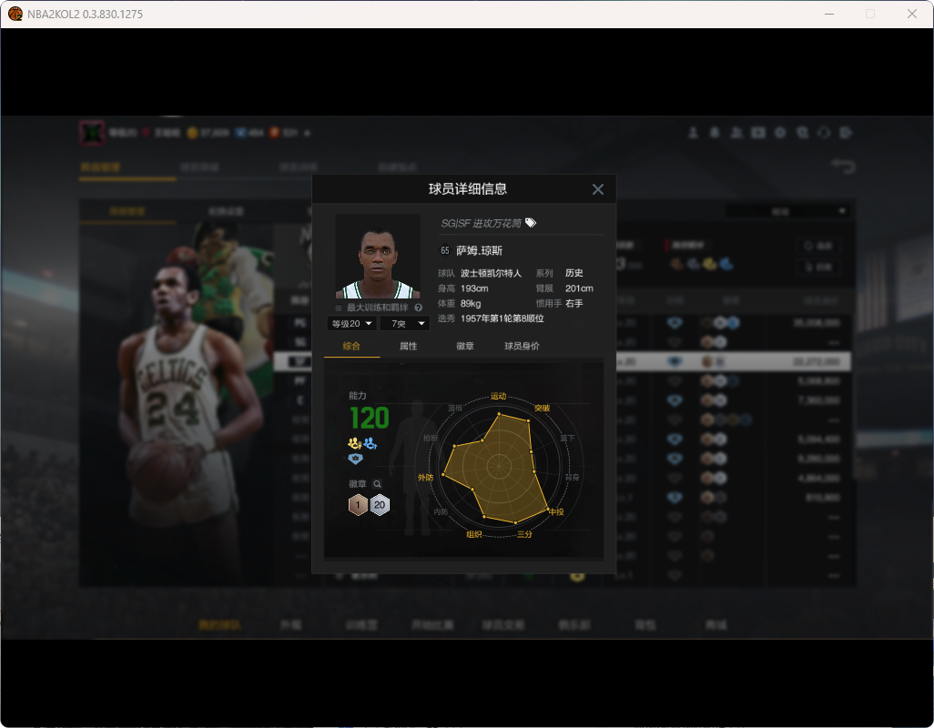Click the wingspan value 201cm

click(579, 288)
